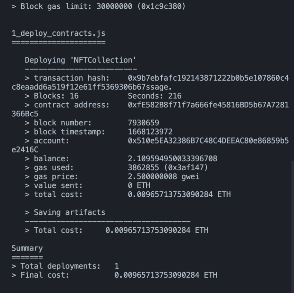The height and width of the screenshot is (293, 294).
Task: Click the gas price 2.500000008 gwei
Action: tap(163, 177)
